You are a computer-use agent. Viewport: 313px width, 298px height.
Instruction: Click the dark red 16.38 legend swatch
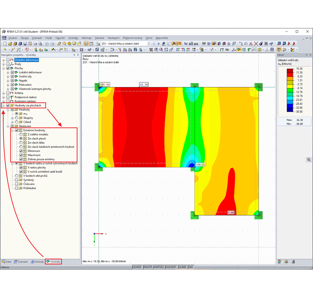[x=290, y=70]
